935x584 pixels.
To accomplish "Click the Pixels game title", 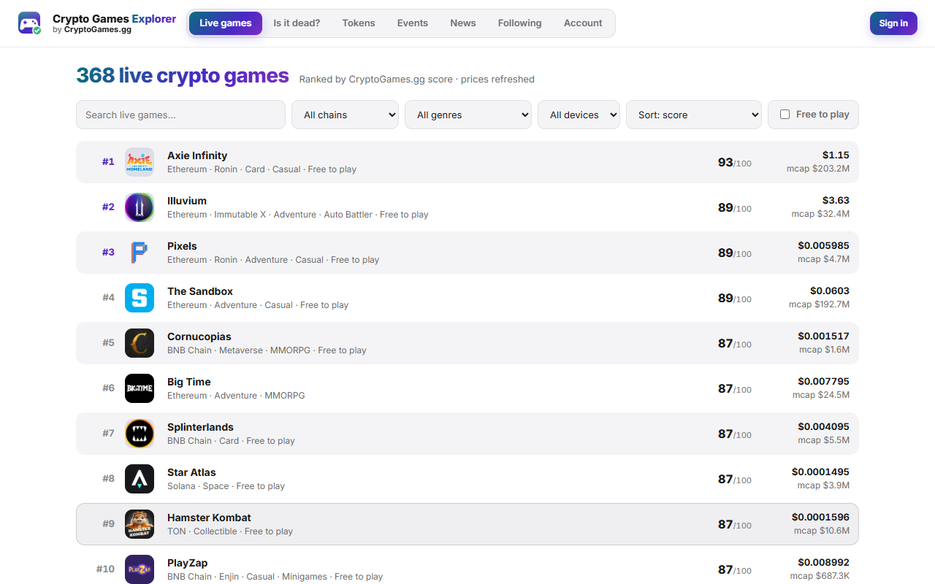I will click(182, 246).
